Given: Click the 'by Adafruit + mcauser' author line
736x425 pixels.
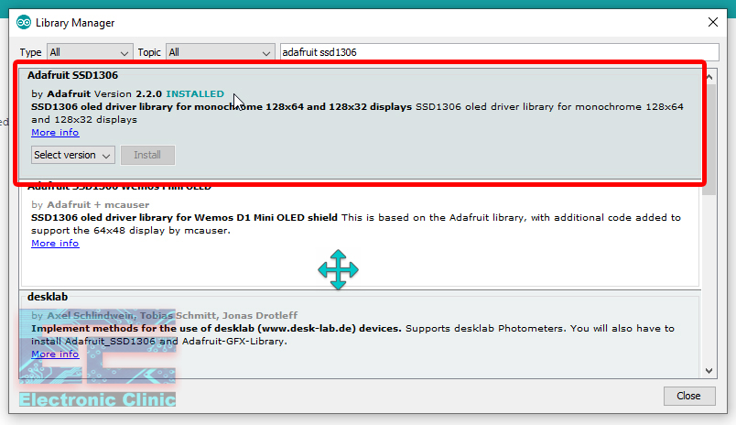Looking at the screenshot, I should click(x=90, y=205).
